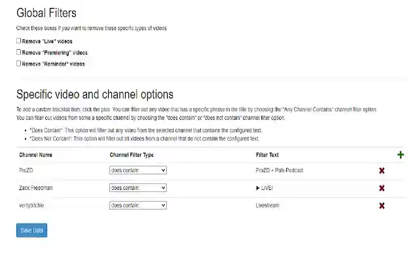Enable Remove "Live" videos checkbox
The image size is (419, 262).
[x=18, y=41]
